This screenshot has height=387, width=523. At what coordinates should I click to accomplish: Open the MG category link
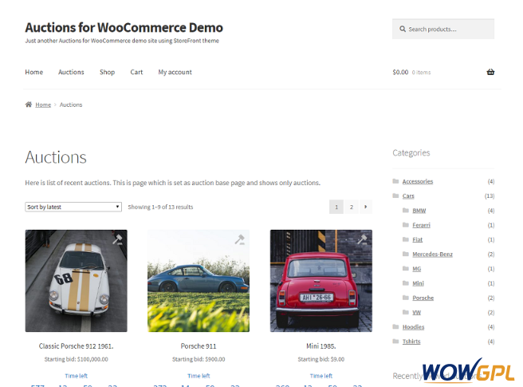417,269
